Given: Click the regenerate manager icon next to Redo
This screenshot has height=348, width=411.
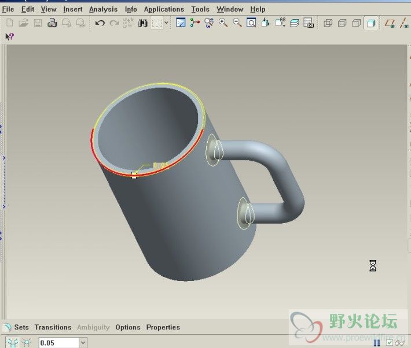Looking at the screenshot, I should pos(128,23).
